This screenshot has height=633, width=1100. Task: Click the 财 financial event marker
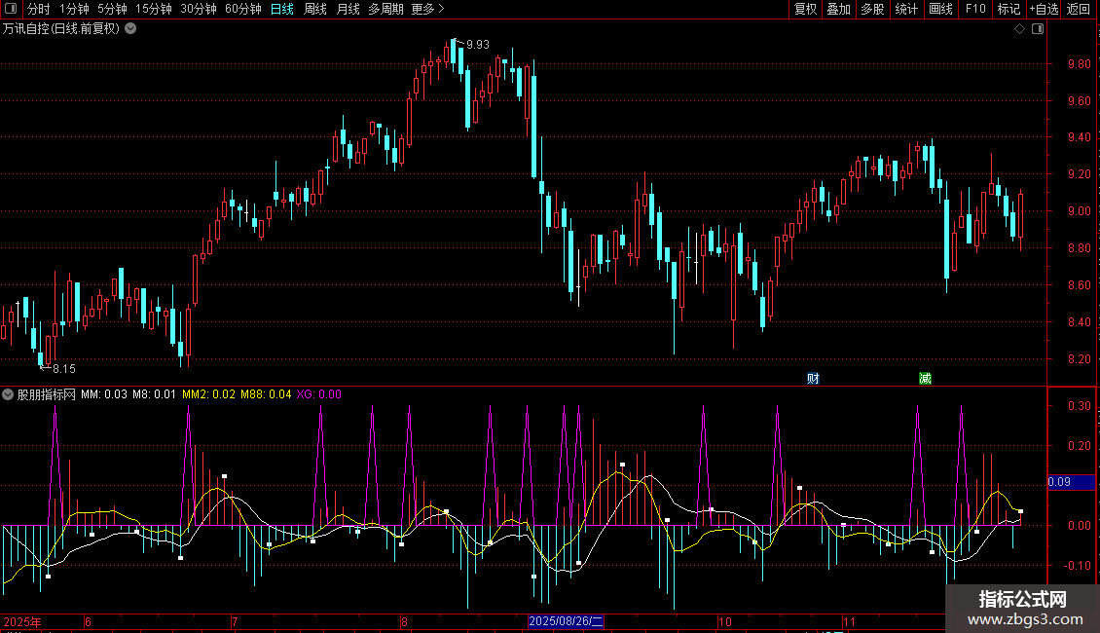click(813, 378)
